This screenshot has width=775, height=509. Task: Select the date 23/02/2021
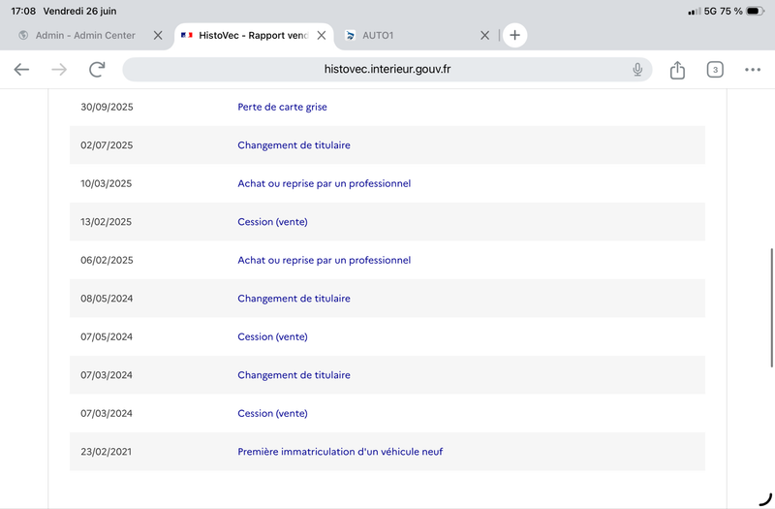click(107, 452)
